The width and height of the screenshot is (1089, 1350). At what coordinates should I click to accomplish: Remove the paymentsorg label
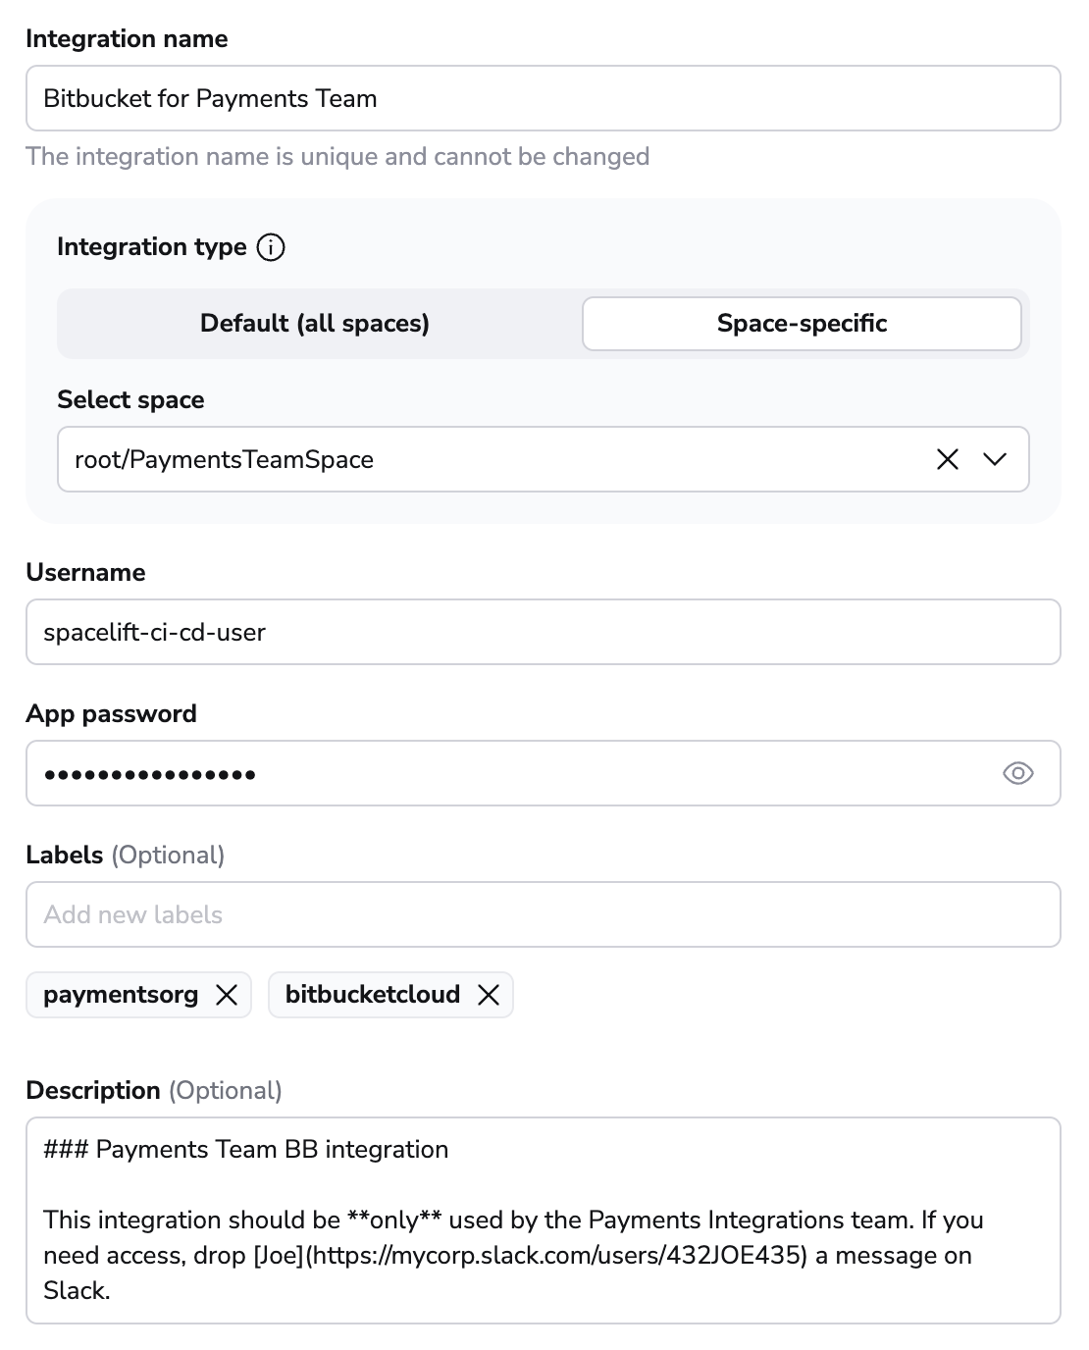tap(228, 995)
